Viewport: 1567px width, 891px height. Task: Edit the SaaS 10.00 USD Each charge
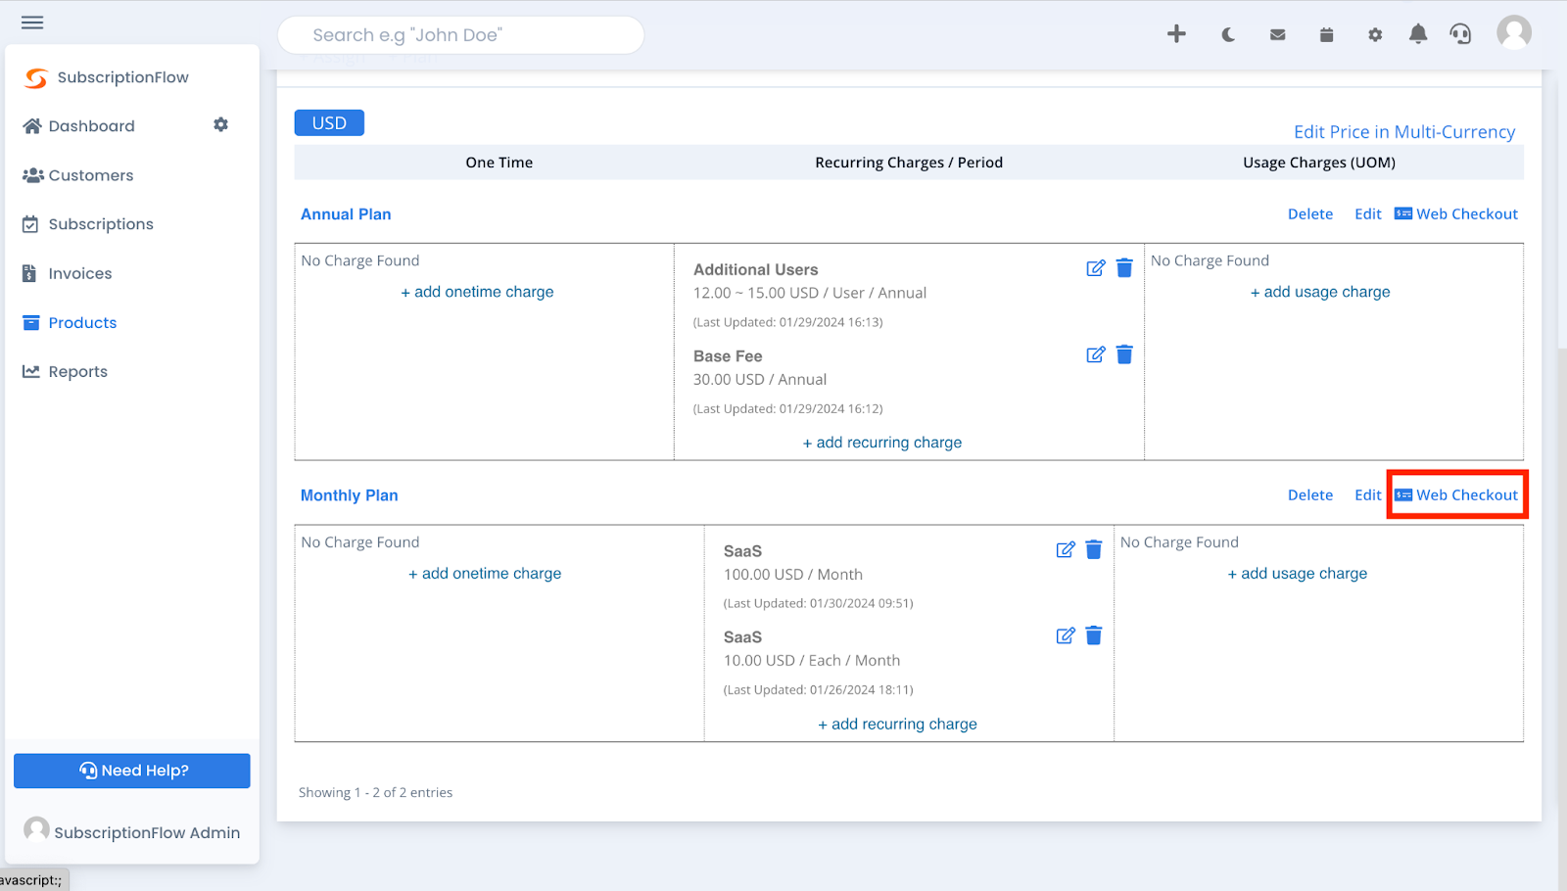(x=1066, y=635)
